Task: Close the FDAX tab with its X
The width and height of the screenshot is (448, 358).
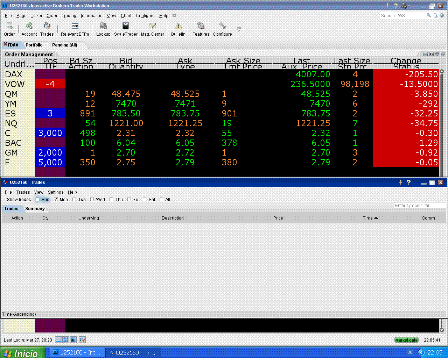Action: 5,44
